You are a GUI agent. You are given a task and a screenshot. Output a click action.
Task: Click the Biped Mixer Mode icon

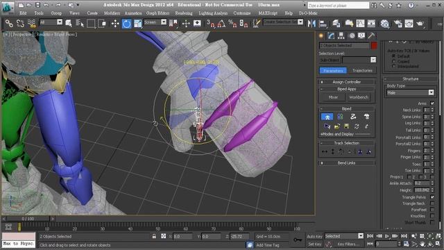click(366, 117)
